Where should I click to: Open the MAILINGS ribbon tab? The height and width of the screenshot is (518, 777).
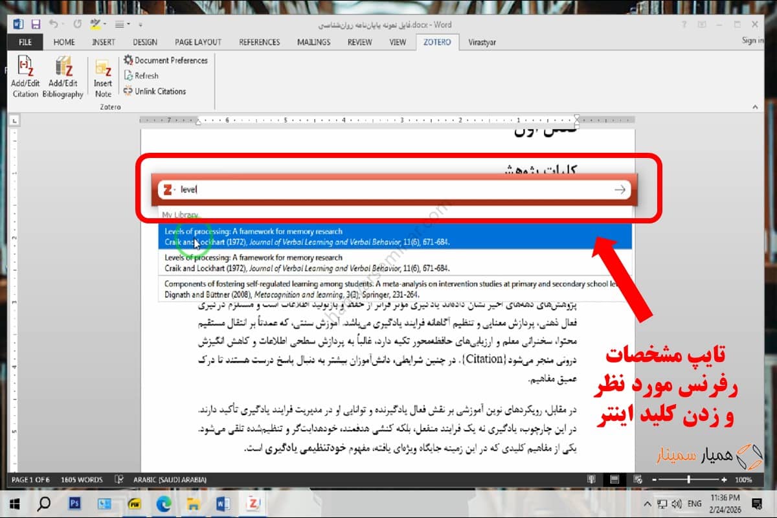pyautogui.click(x=314, y=42)
